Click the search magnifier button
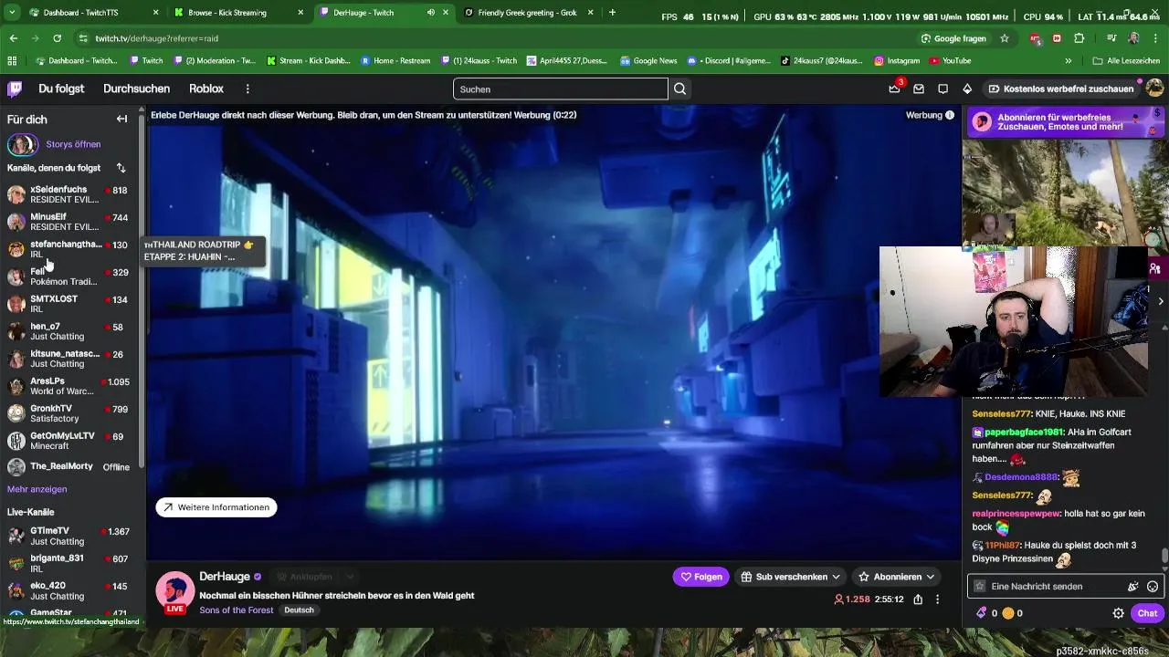The height and width of the screenshot is (657, 1169). coord(679,89)
